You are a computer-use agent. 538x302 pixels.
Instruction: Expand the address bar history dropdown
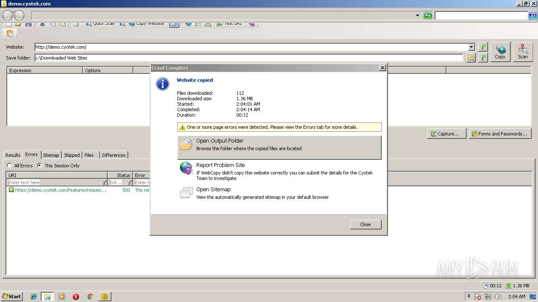(x=417, y=16)
